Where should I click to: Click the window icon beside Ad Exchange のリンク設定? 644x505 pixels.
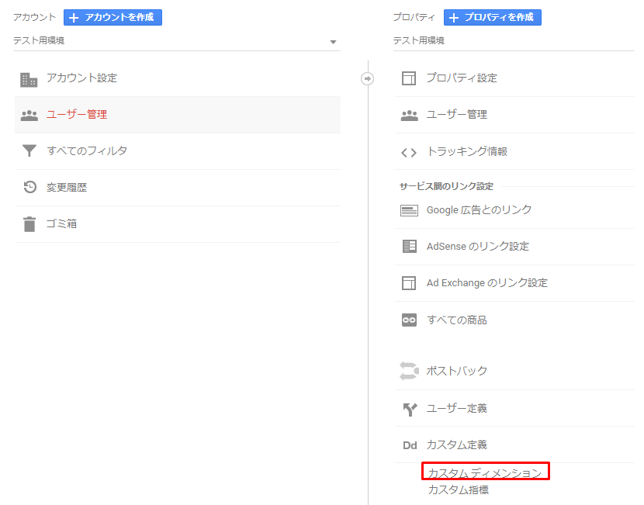(x=409, y=283)
